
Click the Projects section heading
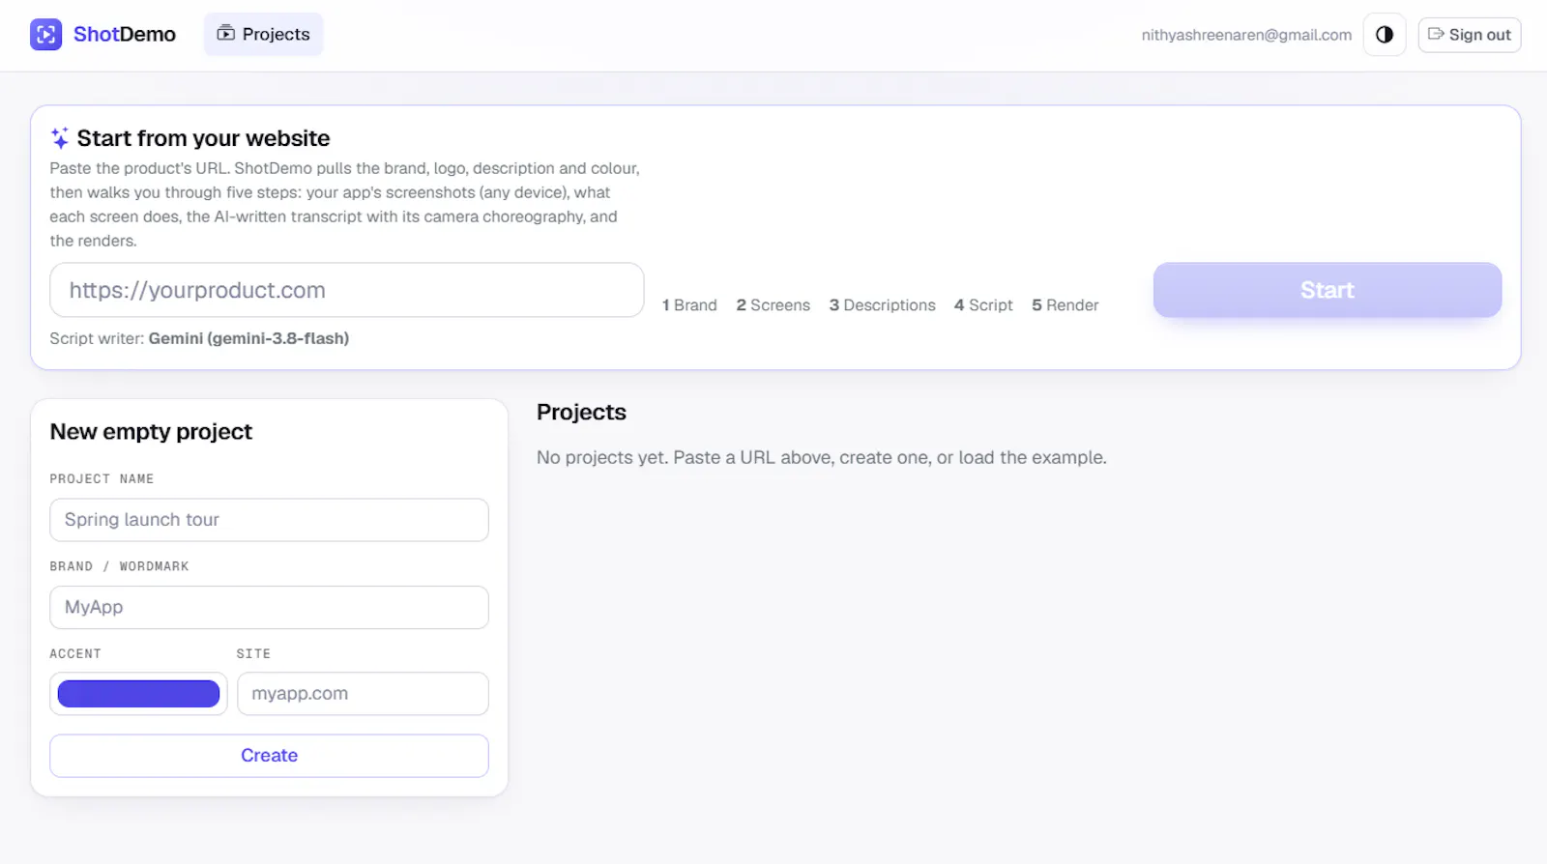coord(581,413)
